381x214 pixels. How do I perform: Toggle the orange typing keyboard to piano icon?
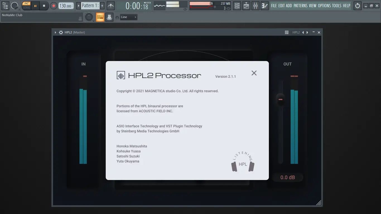(x=100, y=17)
